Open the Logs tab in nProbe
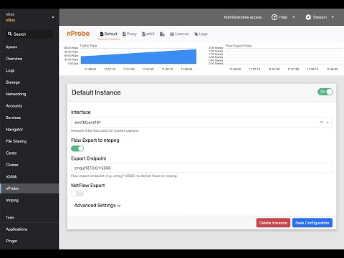This screenshot has width=344, height=258. click(x=201, y=34)
